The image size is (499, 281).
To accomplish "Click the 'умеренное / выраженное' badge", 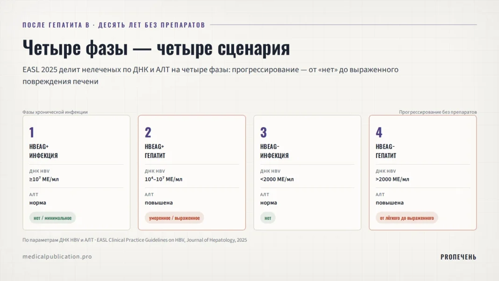I will (x=174, y=218).
